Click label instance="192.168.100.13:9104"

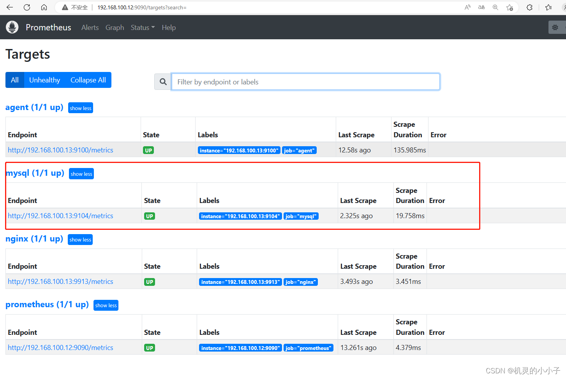pos(240,216)
